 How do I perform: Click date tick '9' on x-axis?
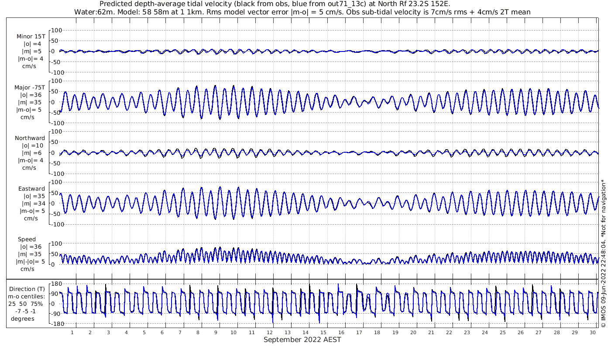(216, 332)
